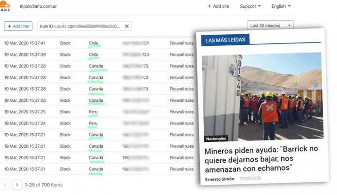The width and height of the screenshot is (337, 195).
Task: Select the 15:37:24 Peru blocked event
Action: [73, 124]
